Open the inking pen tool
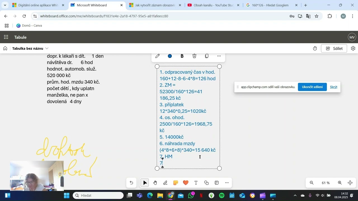Screen dimensions: 358x201 165,183
